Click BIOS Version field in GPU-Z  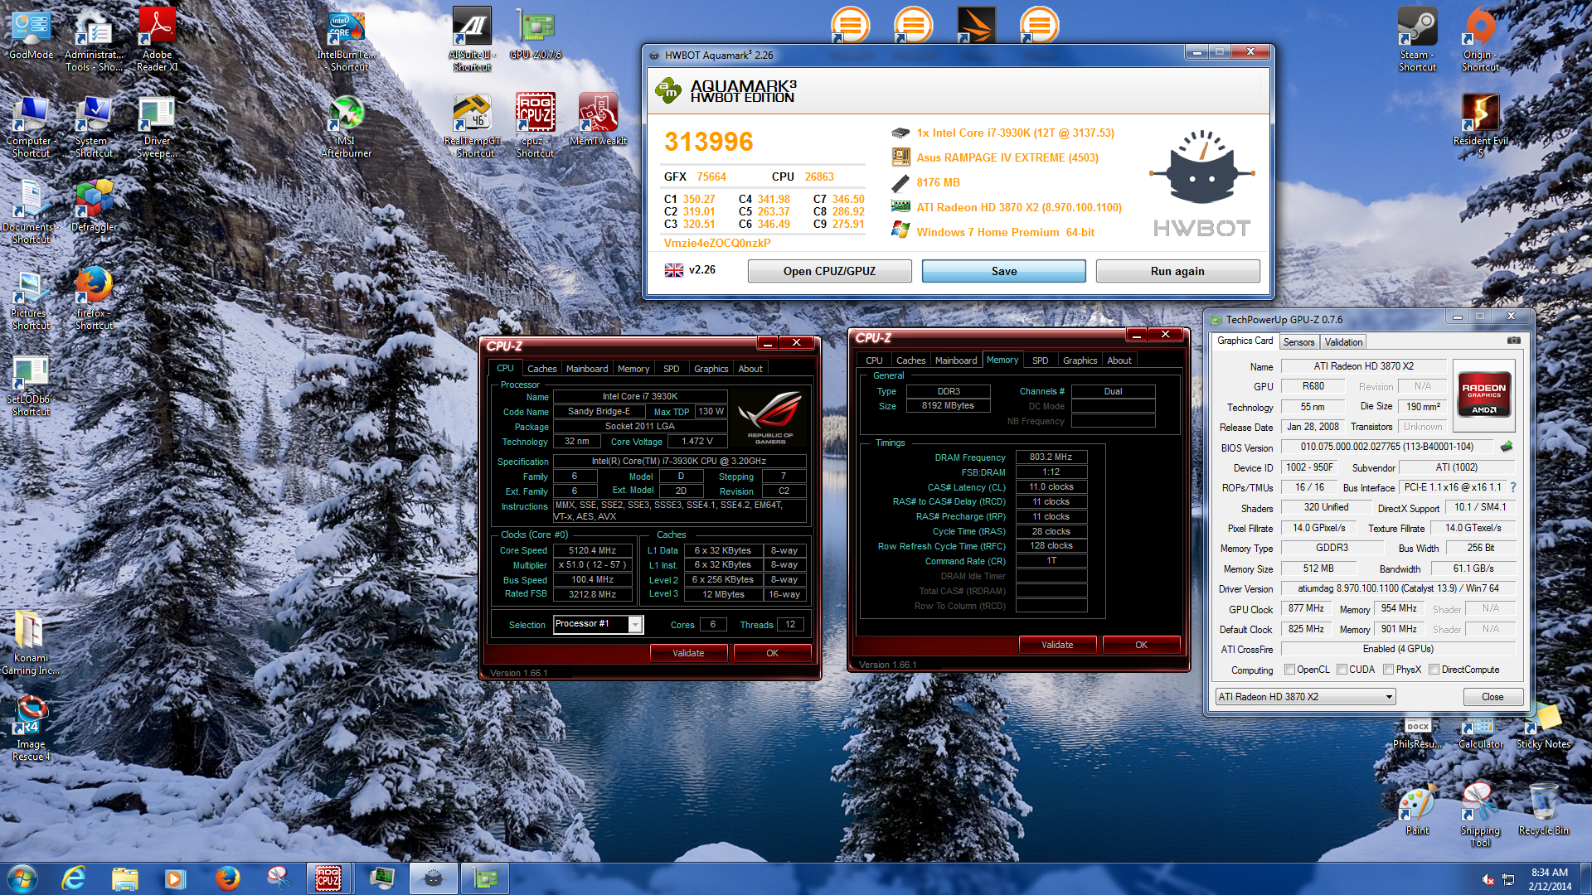coord(1387,447)
